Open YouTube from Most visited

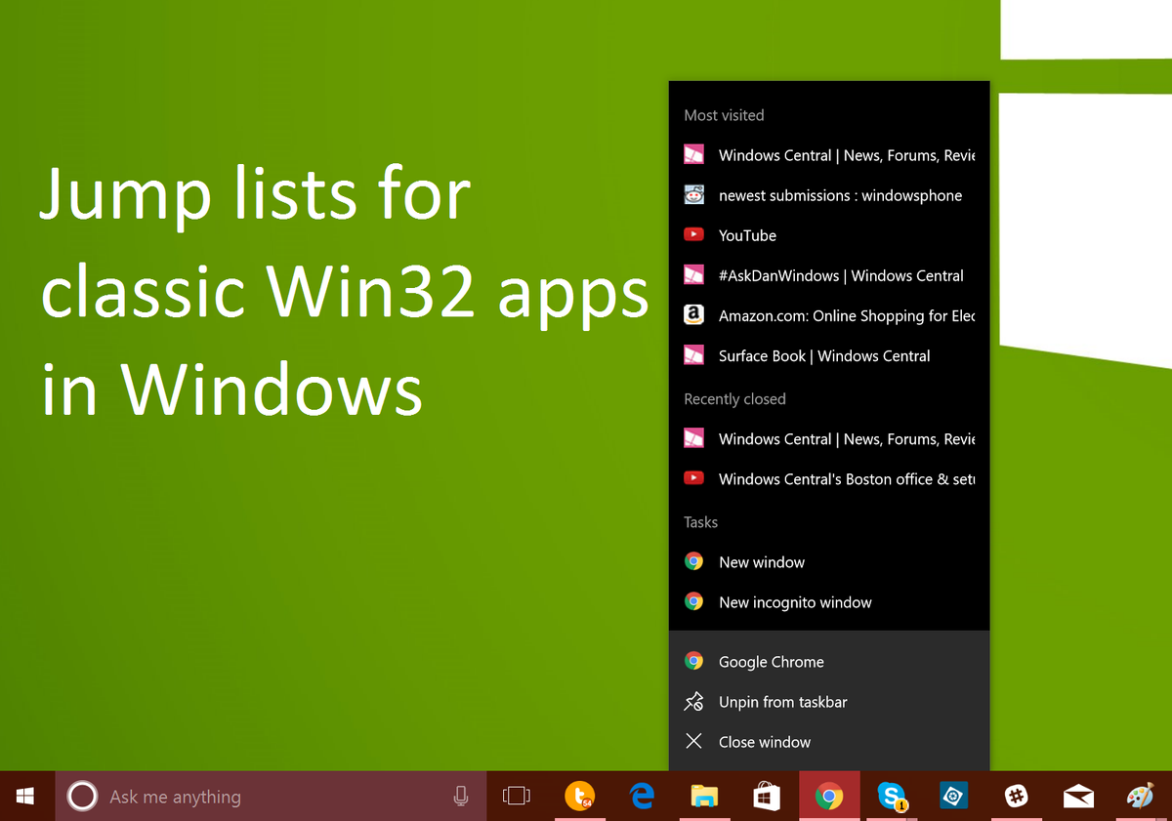coord(747,235)
